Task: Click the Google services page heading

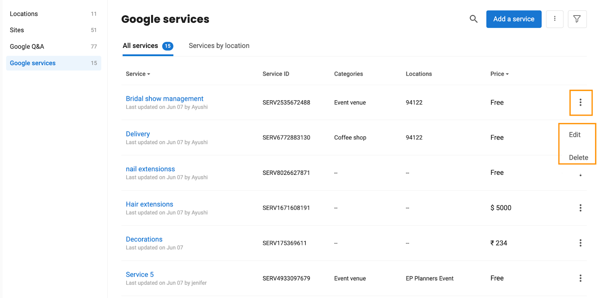Action: [165, 19]
